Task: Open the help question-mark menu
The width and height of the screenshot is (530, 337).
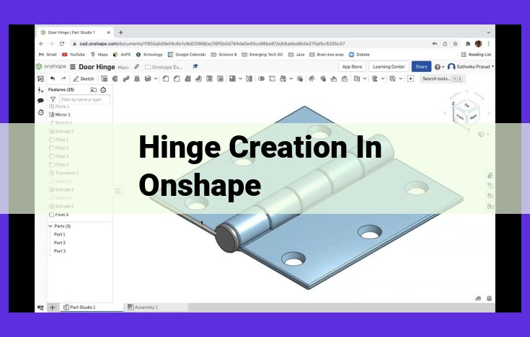Action: pos(439,67)
